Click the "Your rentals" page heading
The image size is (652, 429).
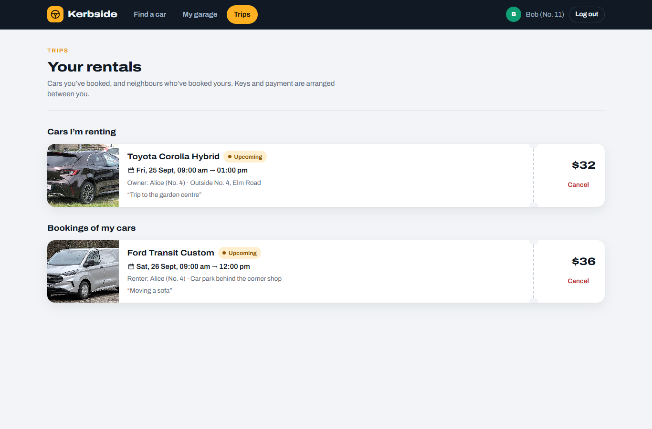(95, 67)
